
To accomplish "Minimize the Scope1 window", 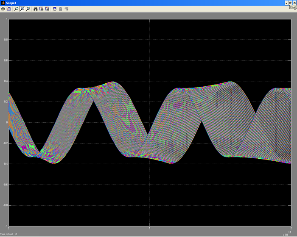I will point(286,3).
